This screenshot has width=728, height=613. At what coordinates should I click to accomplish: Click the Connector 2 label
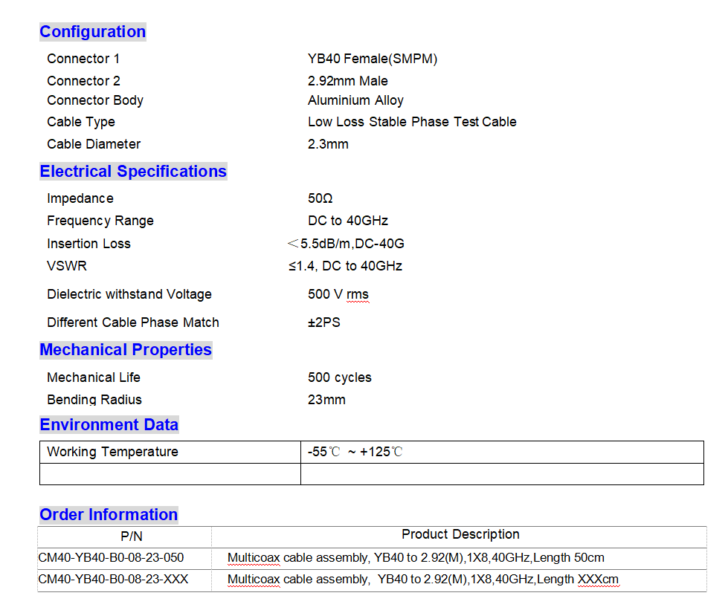(x=83, y=81)
